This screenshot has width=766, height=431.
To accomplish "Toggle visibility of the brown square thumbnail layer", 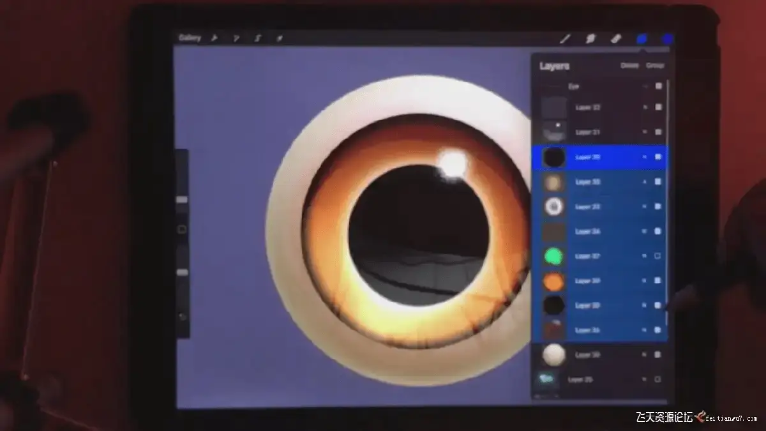I will click(x=658, y=231).
